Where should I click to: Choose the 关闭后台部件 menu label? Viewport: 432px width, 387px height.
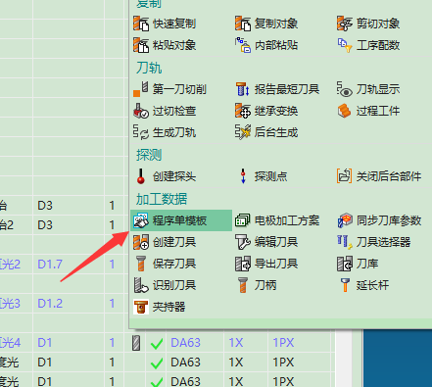coord(389,176)
